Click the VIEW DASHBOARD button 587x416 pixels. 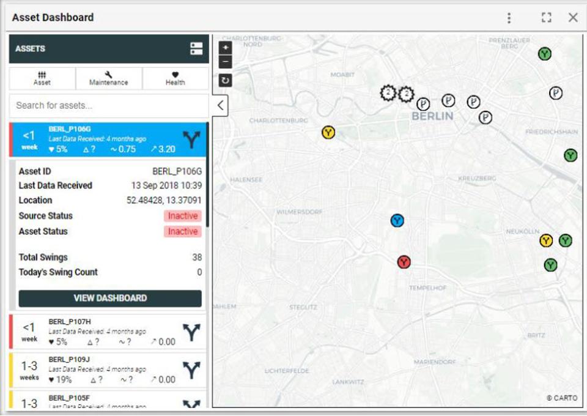point(110,299)
